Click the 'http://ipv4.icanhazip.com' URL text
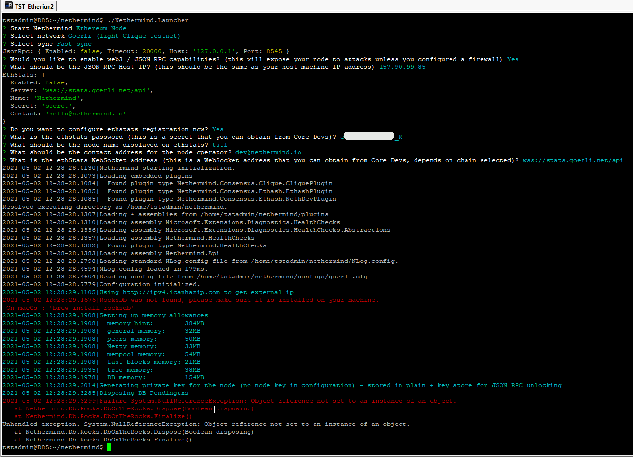 (171, 292)
